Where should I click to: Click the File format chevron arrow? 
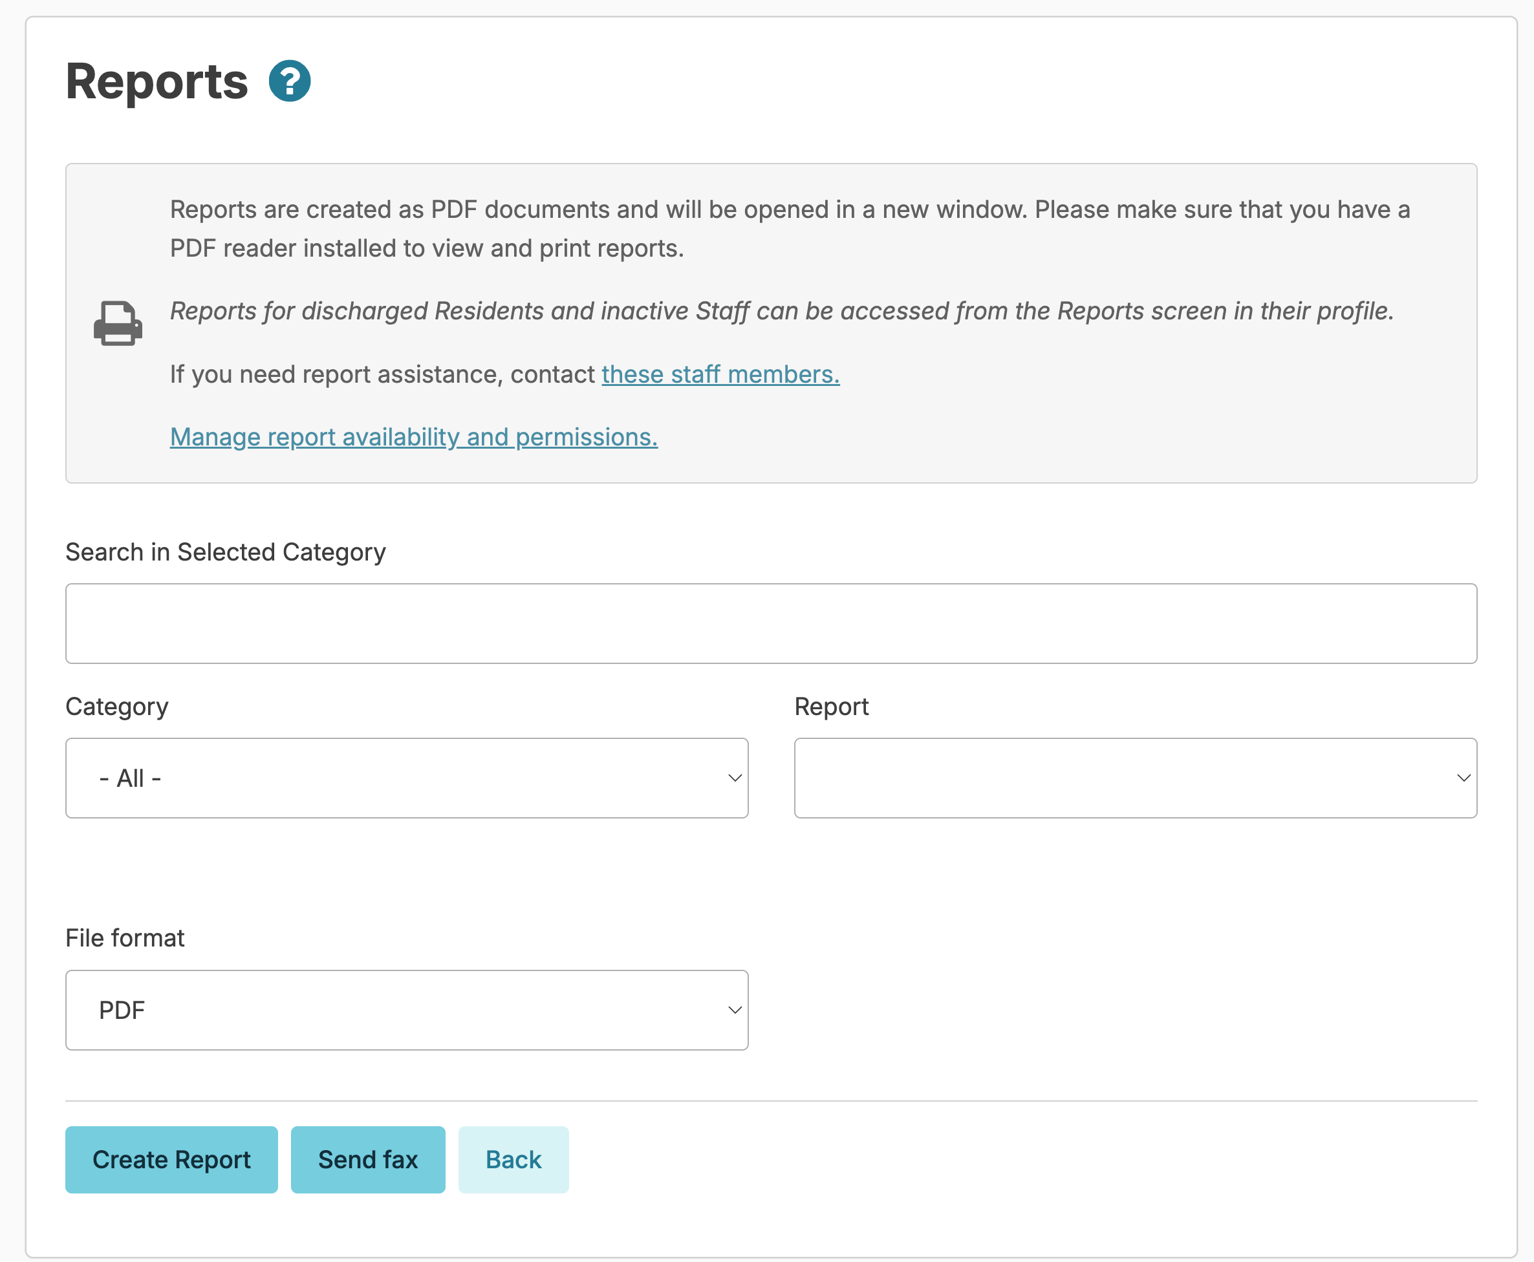tap(734, 1010)
